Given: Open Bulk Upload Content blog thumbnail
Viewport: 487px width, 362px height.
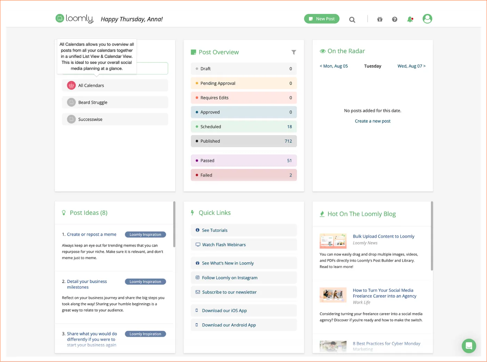Looking at the screenshot, I should click(333, 241).
